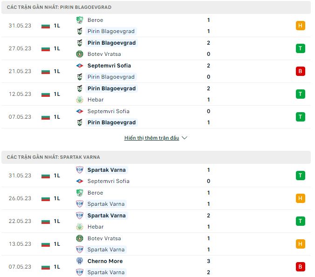Click the red B result badge for 21.05.23
This screenshot has width=315, height=277.
(x=301, y=71)
